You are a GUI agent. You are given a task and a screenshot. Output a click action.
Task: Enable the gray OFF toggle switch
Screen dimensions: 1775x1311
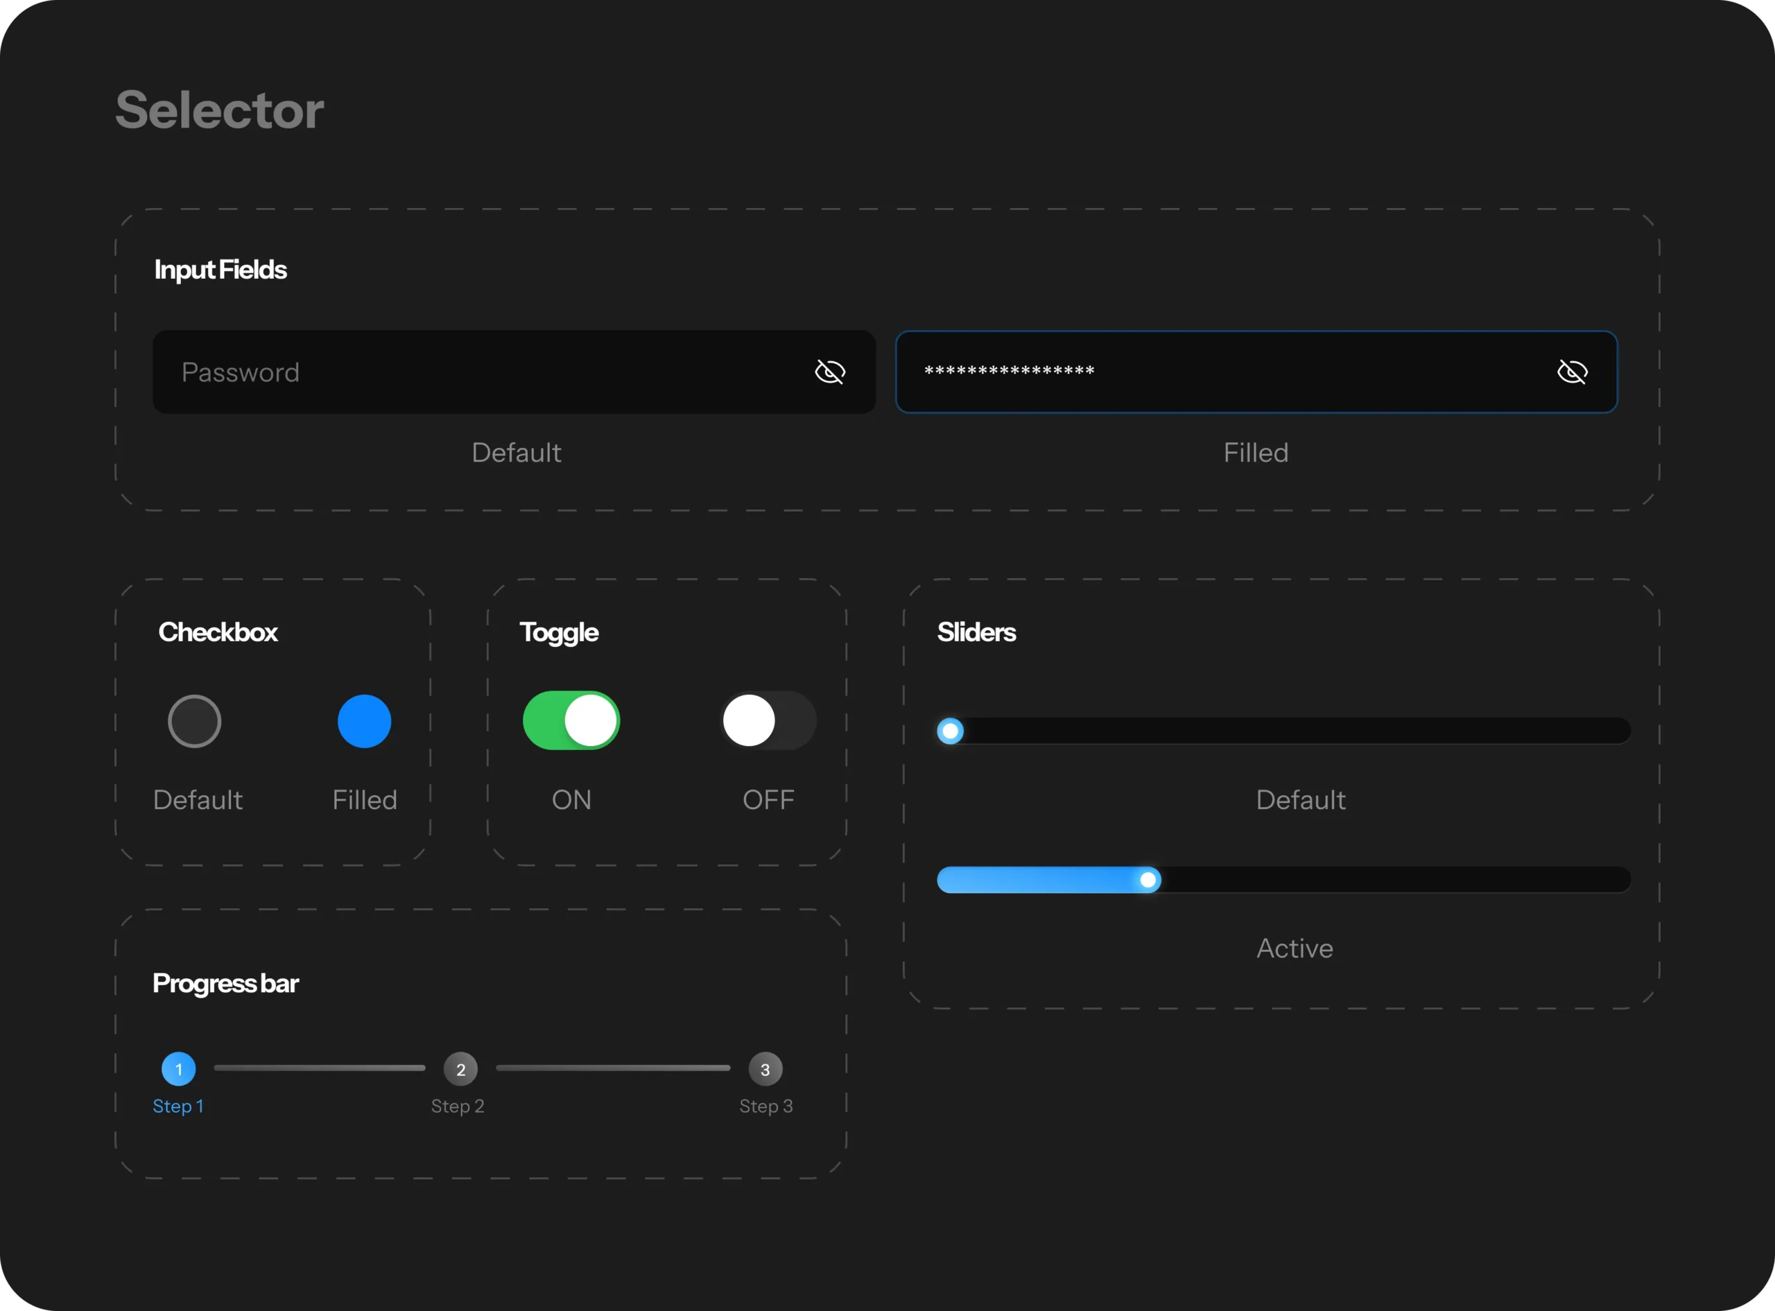(768, 720)
